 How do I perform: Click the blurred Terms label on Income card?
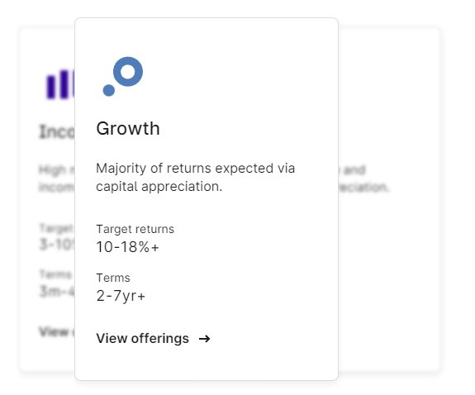(55, 274)
